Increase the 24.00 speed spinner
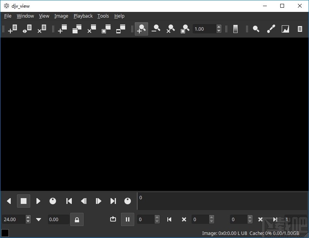The width and height of the screenshot is (309, 238). pyautogui.click(x=28, y=217)
